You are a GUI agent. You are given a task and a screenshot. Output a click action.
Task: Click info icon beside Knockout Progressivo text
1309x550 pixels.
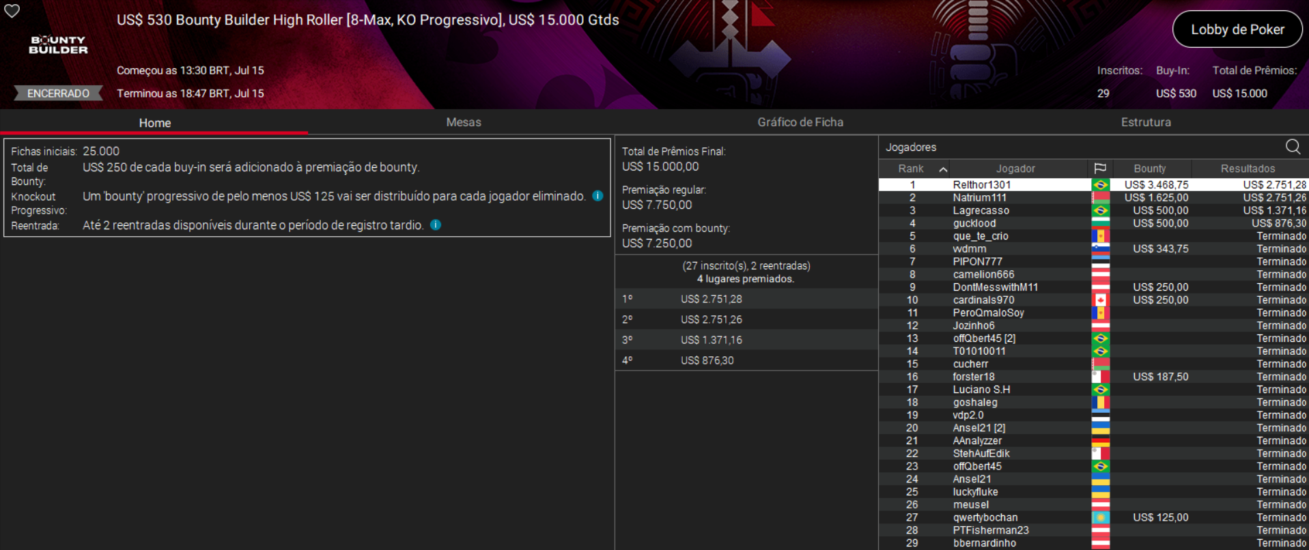coord(597,196)
